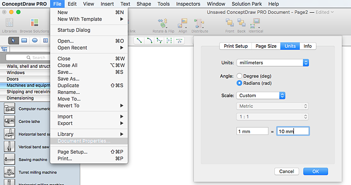Open the Doors library
351x185 pixels.
point(25,79)
